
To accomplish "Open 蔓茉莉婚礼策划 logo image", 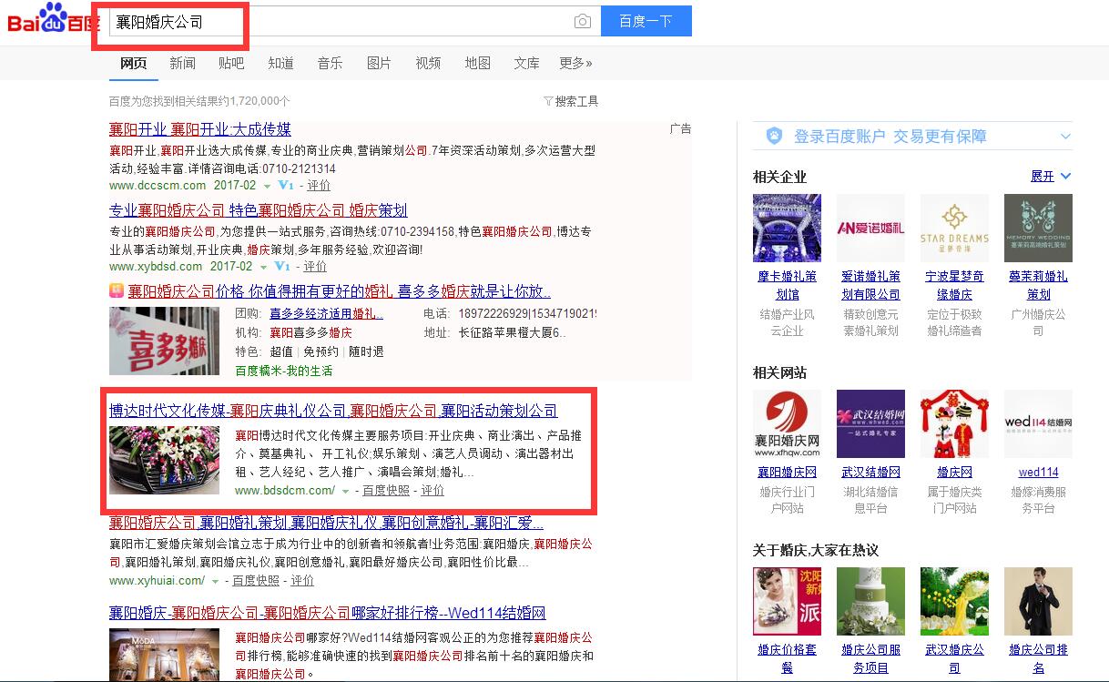I will tap(1038, 228).
